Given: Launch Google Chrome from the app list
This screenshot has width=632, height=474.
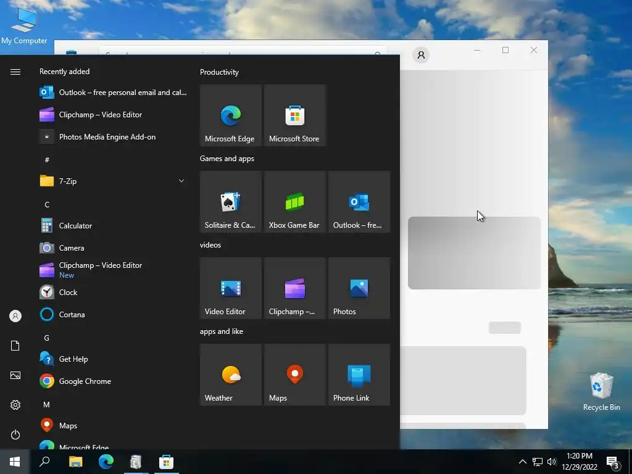Looking at the screenshot, I should (113, 381).
